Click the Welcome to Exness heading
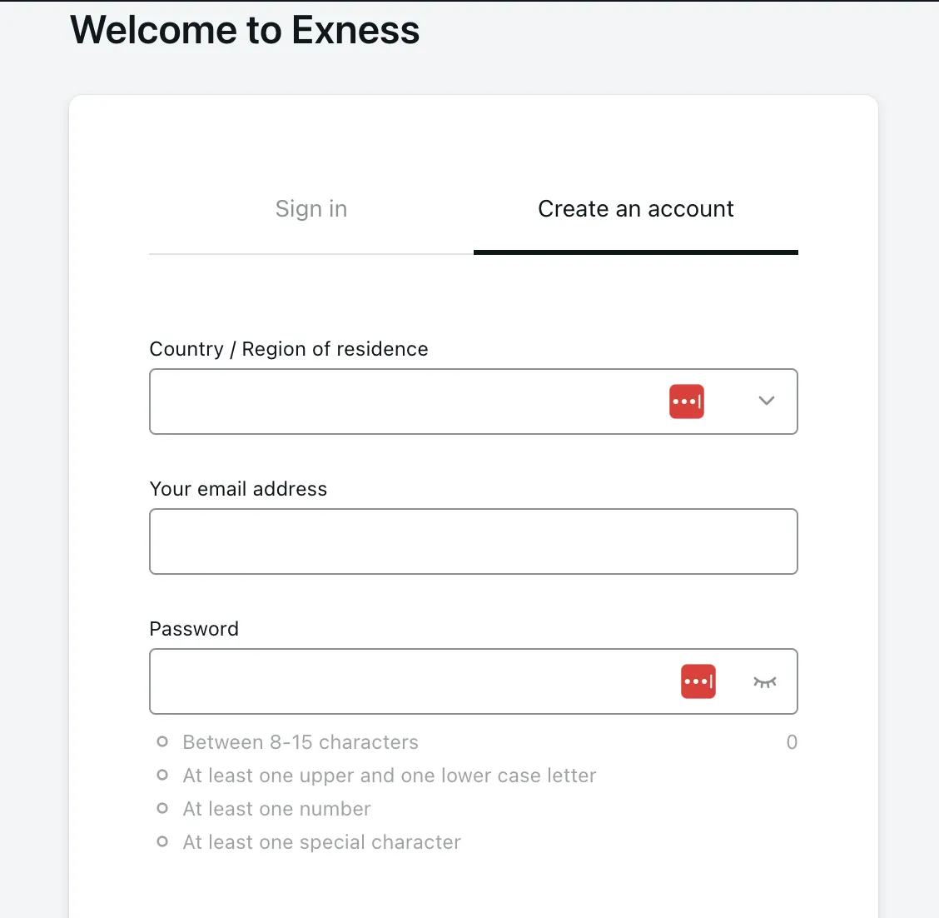This screenshot has height=918, width=939. pos(245,29)
